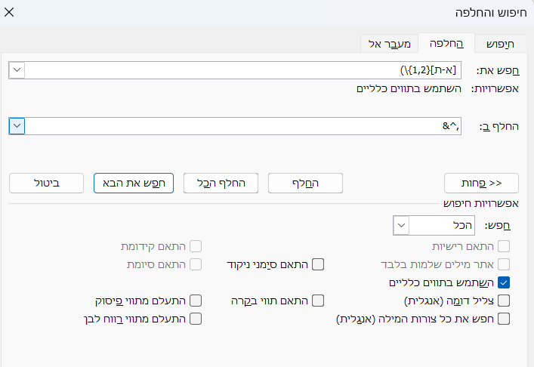
Task: Click inside the החלף ב text field
Action: pos(242,126)
